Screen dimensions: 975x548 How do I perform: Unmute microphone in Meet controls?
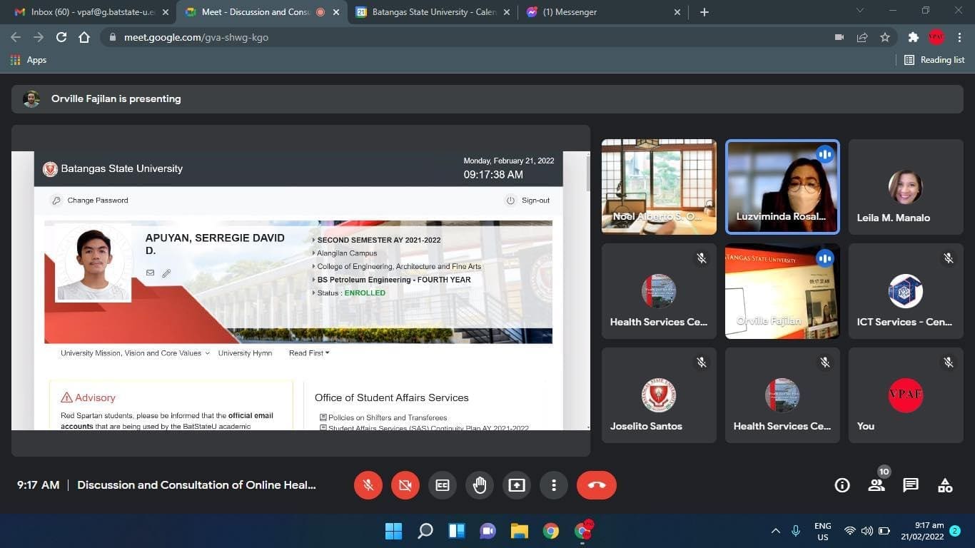tap(368, 485)
